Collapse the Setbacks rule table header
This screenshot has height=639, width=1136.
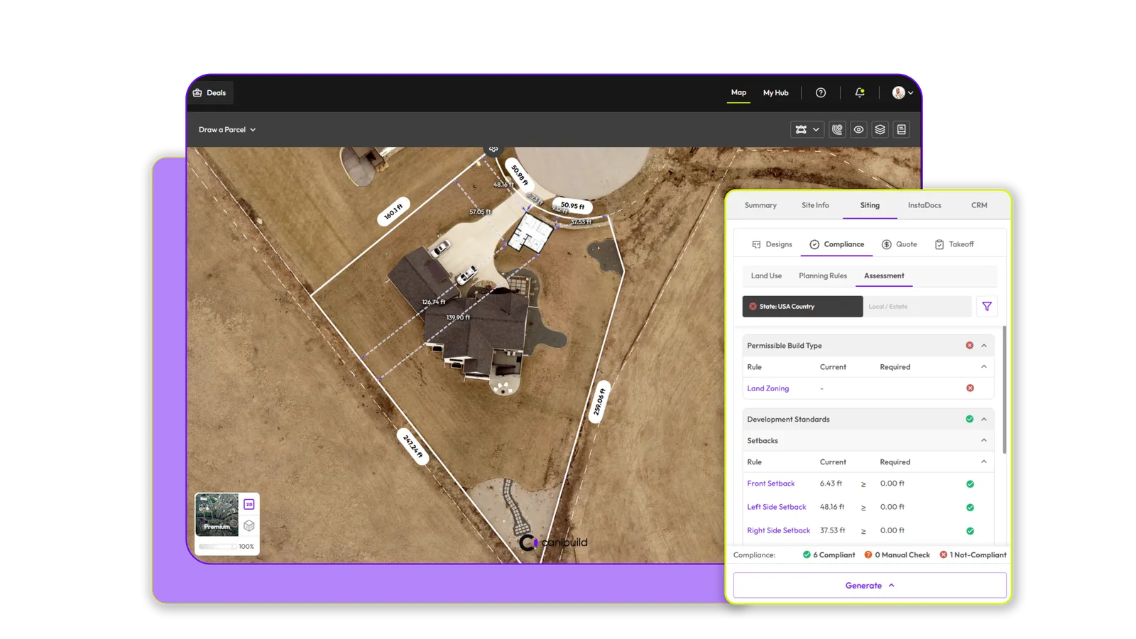[x=984, y=462]
